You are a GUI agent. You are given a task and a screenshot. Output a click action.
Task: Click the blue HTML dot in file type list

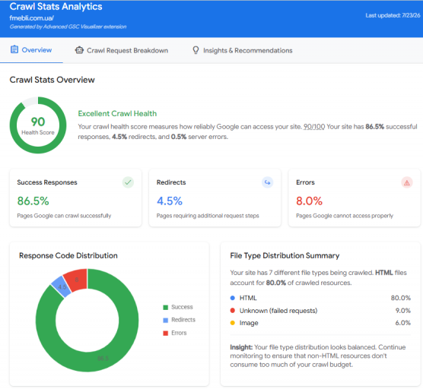click(x=233, y=298)
